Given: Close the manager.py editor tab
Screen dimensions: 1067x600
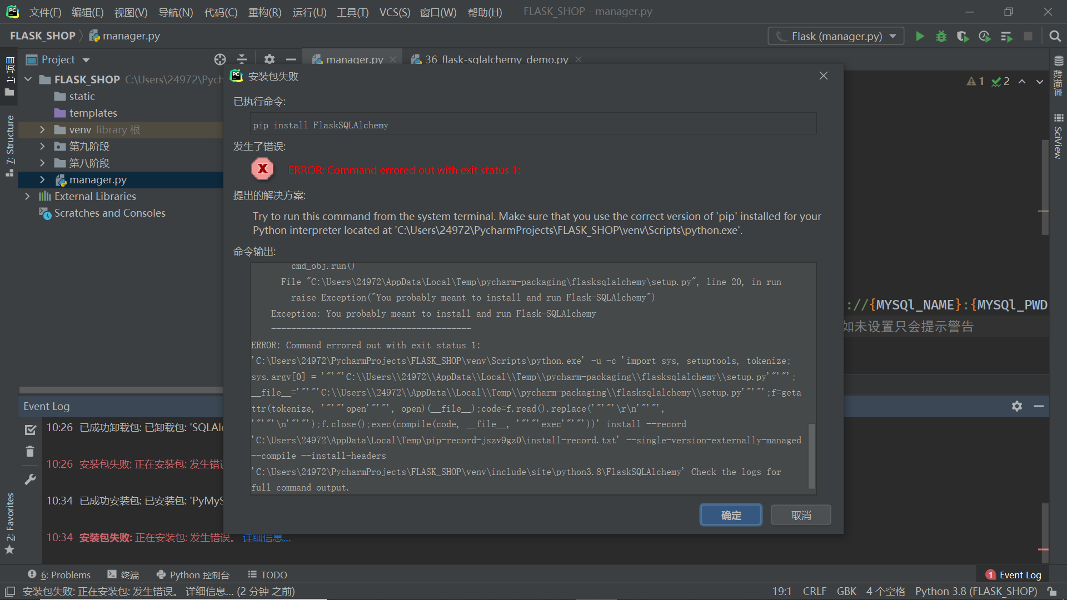Looking at the screenshot, I should tap(393, 59).
